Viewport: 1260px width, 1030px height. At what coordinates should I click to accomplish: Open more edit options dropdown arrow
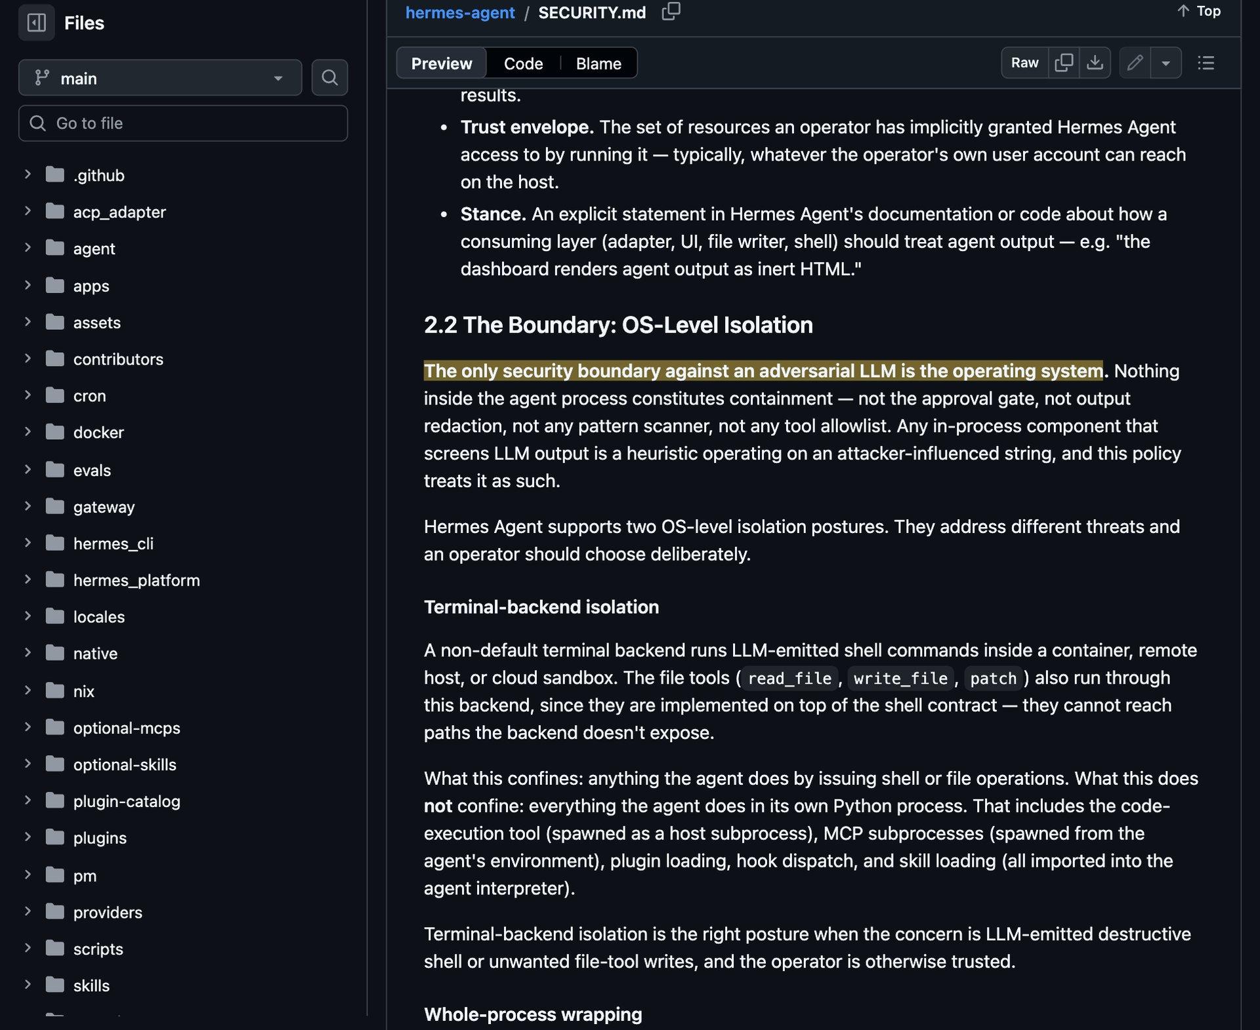(x=1166, y=63)
